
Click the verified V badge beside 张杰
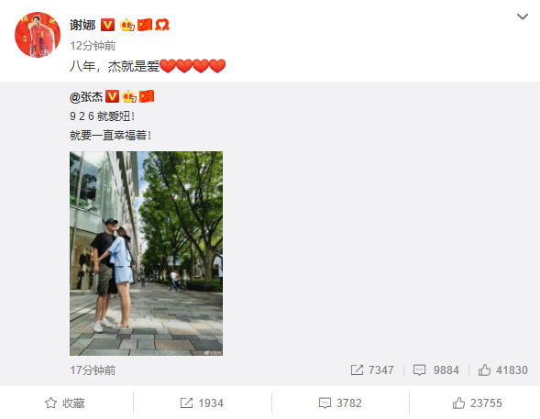click(x=112, y=97)
